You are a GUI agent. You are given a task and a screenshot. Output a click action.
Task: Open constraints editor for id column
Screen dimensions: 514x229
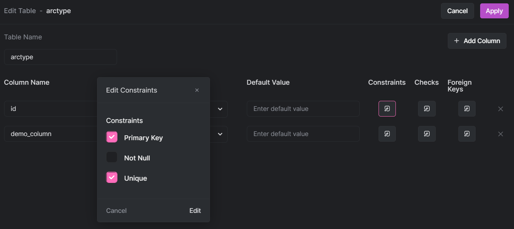[387, 109]
